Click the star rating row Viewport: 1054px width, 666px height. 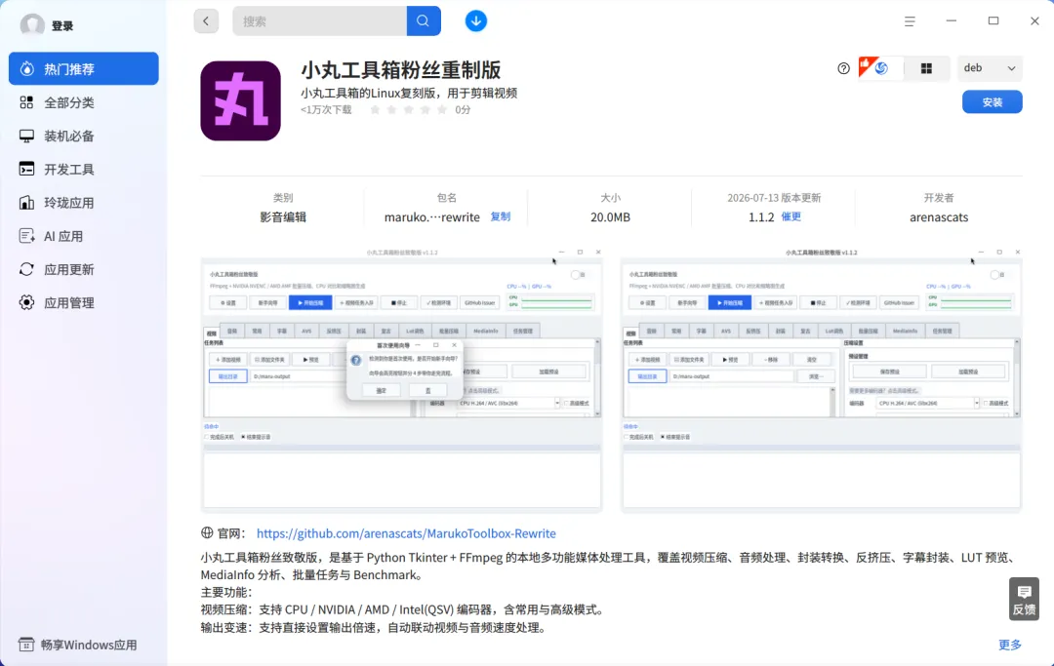click(408, 109)
